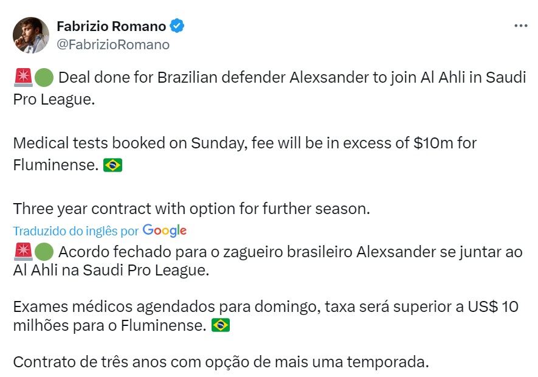The image size is (538, 377).
Task: Click 'Exames médicos agendados para domingo' paragraph
Action: click(x=266, y=316)
